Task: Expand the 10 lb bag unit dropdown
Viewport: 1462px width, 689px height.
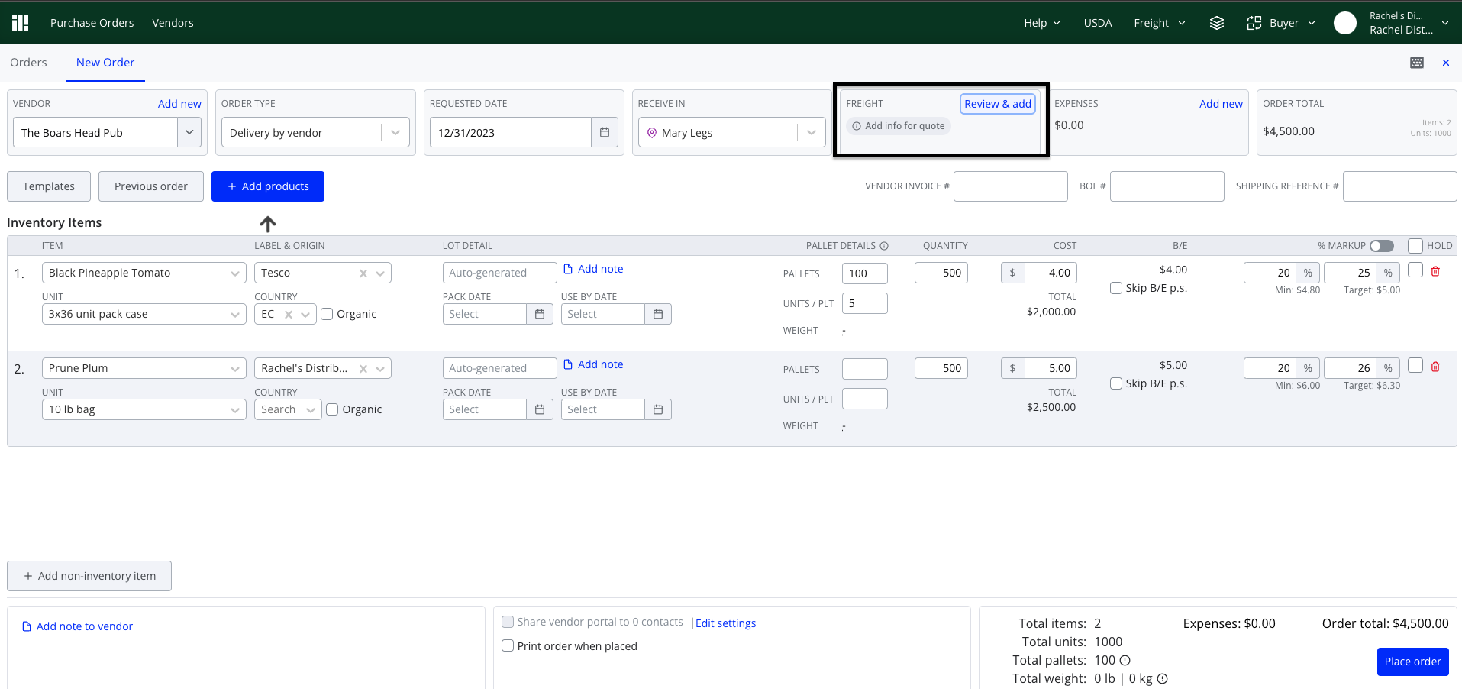Action: [x=235, y=410]
